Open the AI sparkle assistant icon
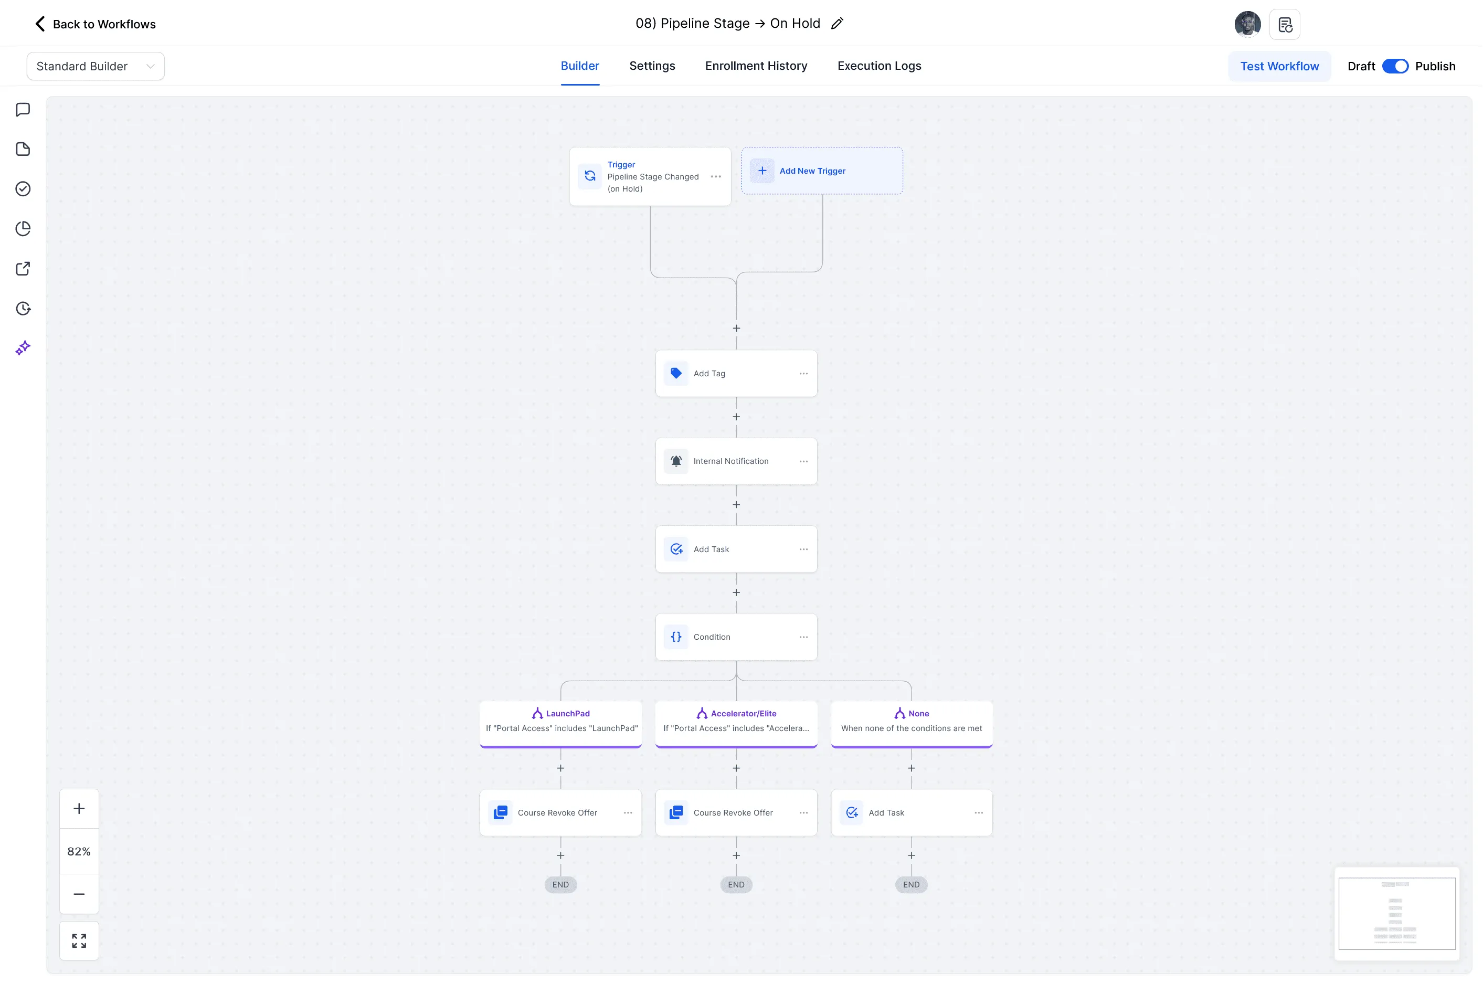This screenshot has height=984, width=1483. [x=23, y=348]
